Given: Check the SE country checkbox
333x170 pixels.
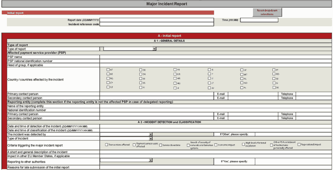Looking at the screenshot, I should click(x=274, y=79).
